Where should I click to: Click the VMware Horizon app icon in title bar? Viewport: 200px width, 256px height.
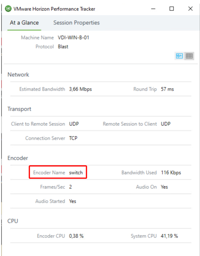(x=8, y=9)
